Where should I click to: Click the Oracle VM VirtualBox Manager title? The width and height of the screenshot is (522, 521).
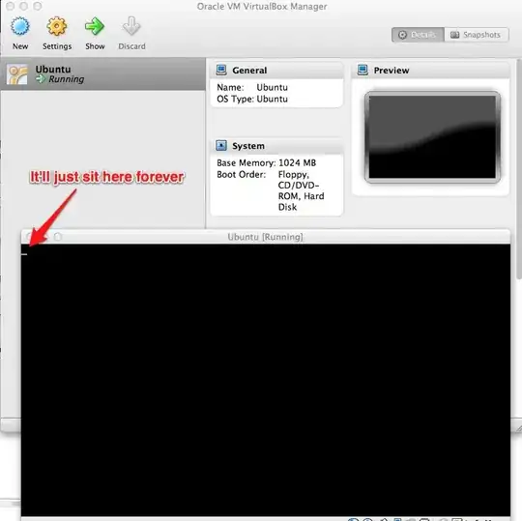tap(262, 7)
